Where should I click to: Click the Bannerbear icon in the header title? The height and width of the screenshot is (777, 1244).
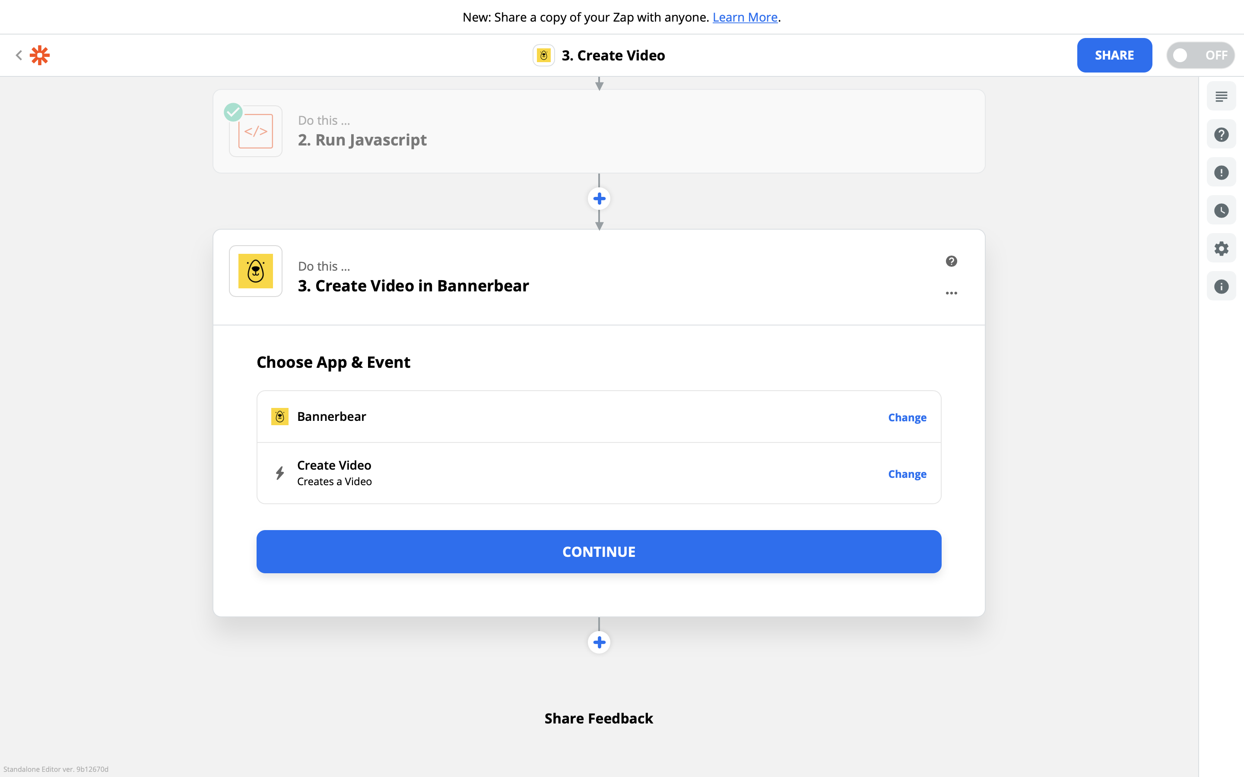point(543,55)
